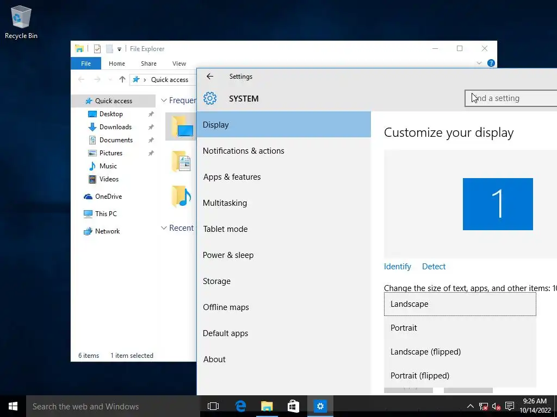This screenshot has height=417, width=557.
Task: Select the Desktop folder thumbnail in Frequent folders
Action: tap(182, 127)
